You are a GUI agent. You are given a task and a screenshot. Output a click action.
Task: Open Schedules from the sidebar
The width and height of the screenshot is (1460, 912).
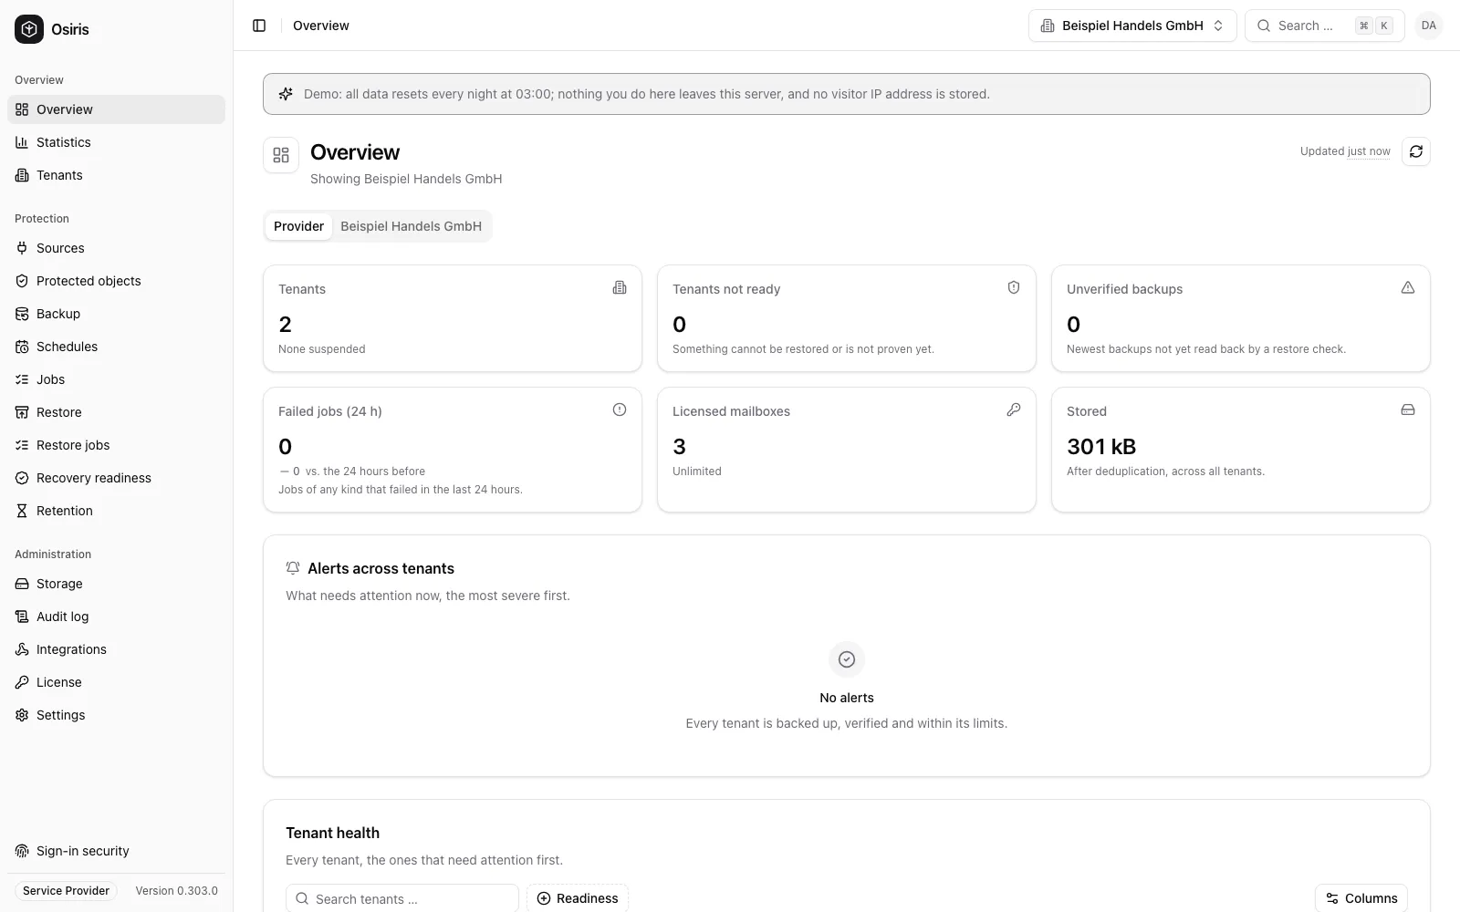[x=116, y=347]
